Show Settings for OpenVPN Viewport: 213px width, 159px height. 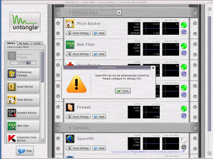pyautogui.click(x=78, y=148)
